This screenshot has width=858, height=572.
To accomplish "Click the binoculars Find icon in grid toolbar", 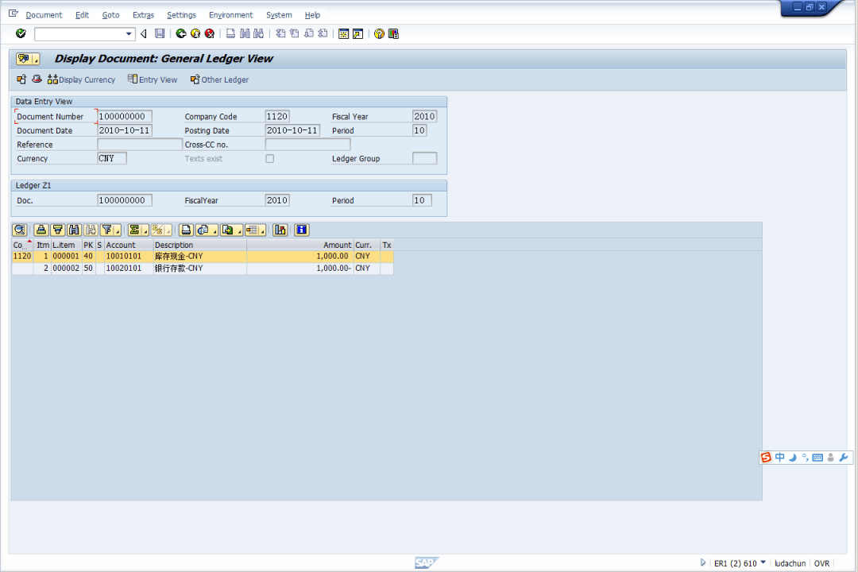I will [x=74, y=230].
